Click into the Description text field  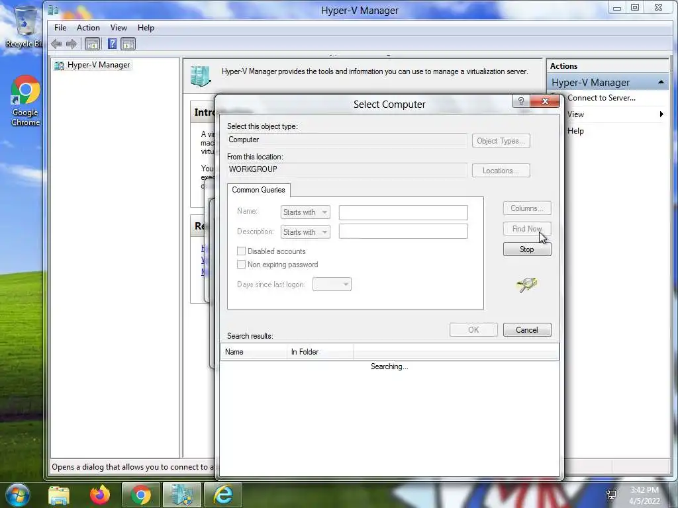[x=403, y=231]
